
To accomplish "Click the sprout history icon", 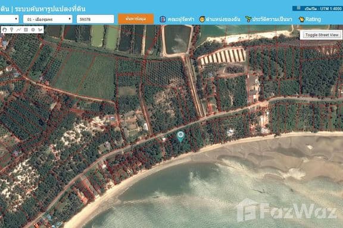I will pyautogui.click(x=248, y=19).
